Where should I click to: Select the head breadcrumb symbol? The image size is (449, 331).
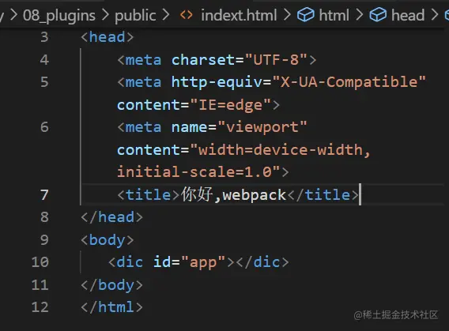408,15
